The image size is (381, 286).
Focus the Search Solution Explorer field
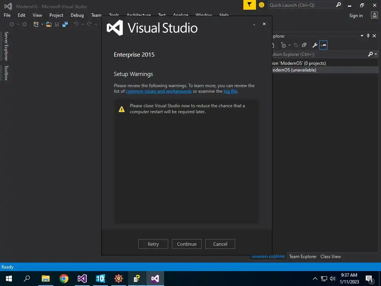(x=319, y=54)
